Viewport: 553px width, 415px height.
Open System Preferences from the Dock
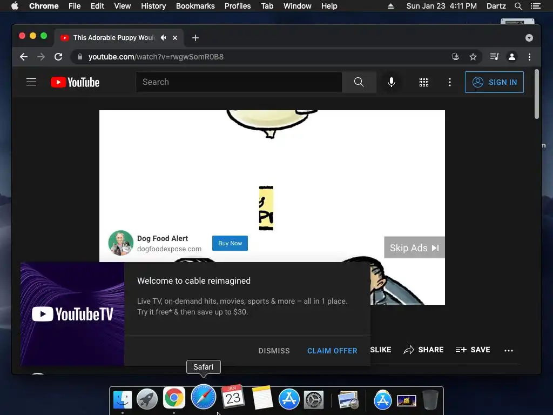[x=314, y=400]
